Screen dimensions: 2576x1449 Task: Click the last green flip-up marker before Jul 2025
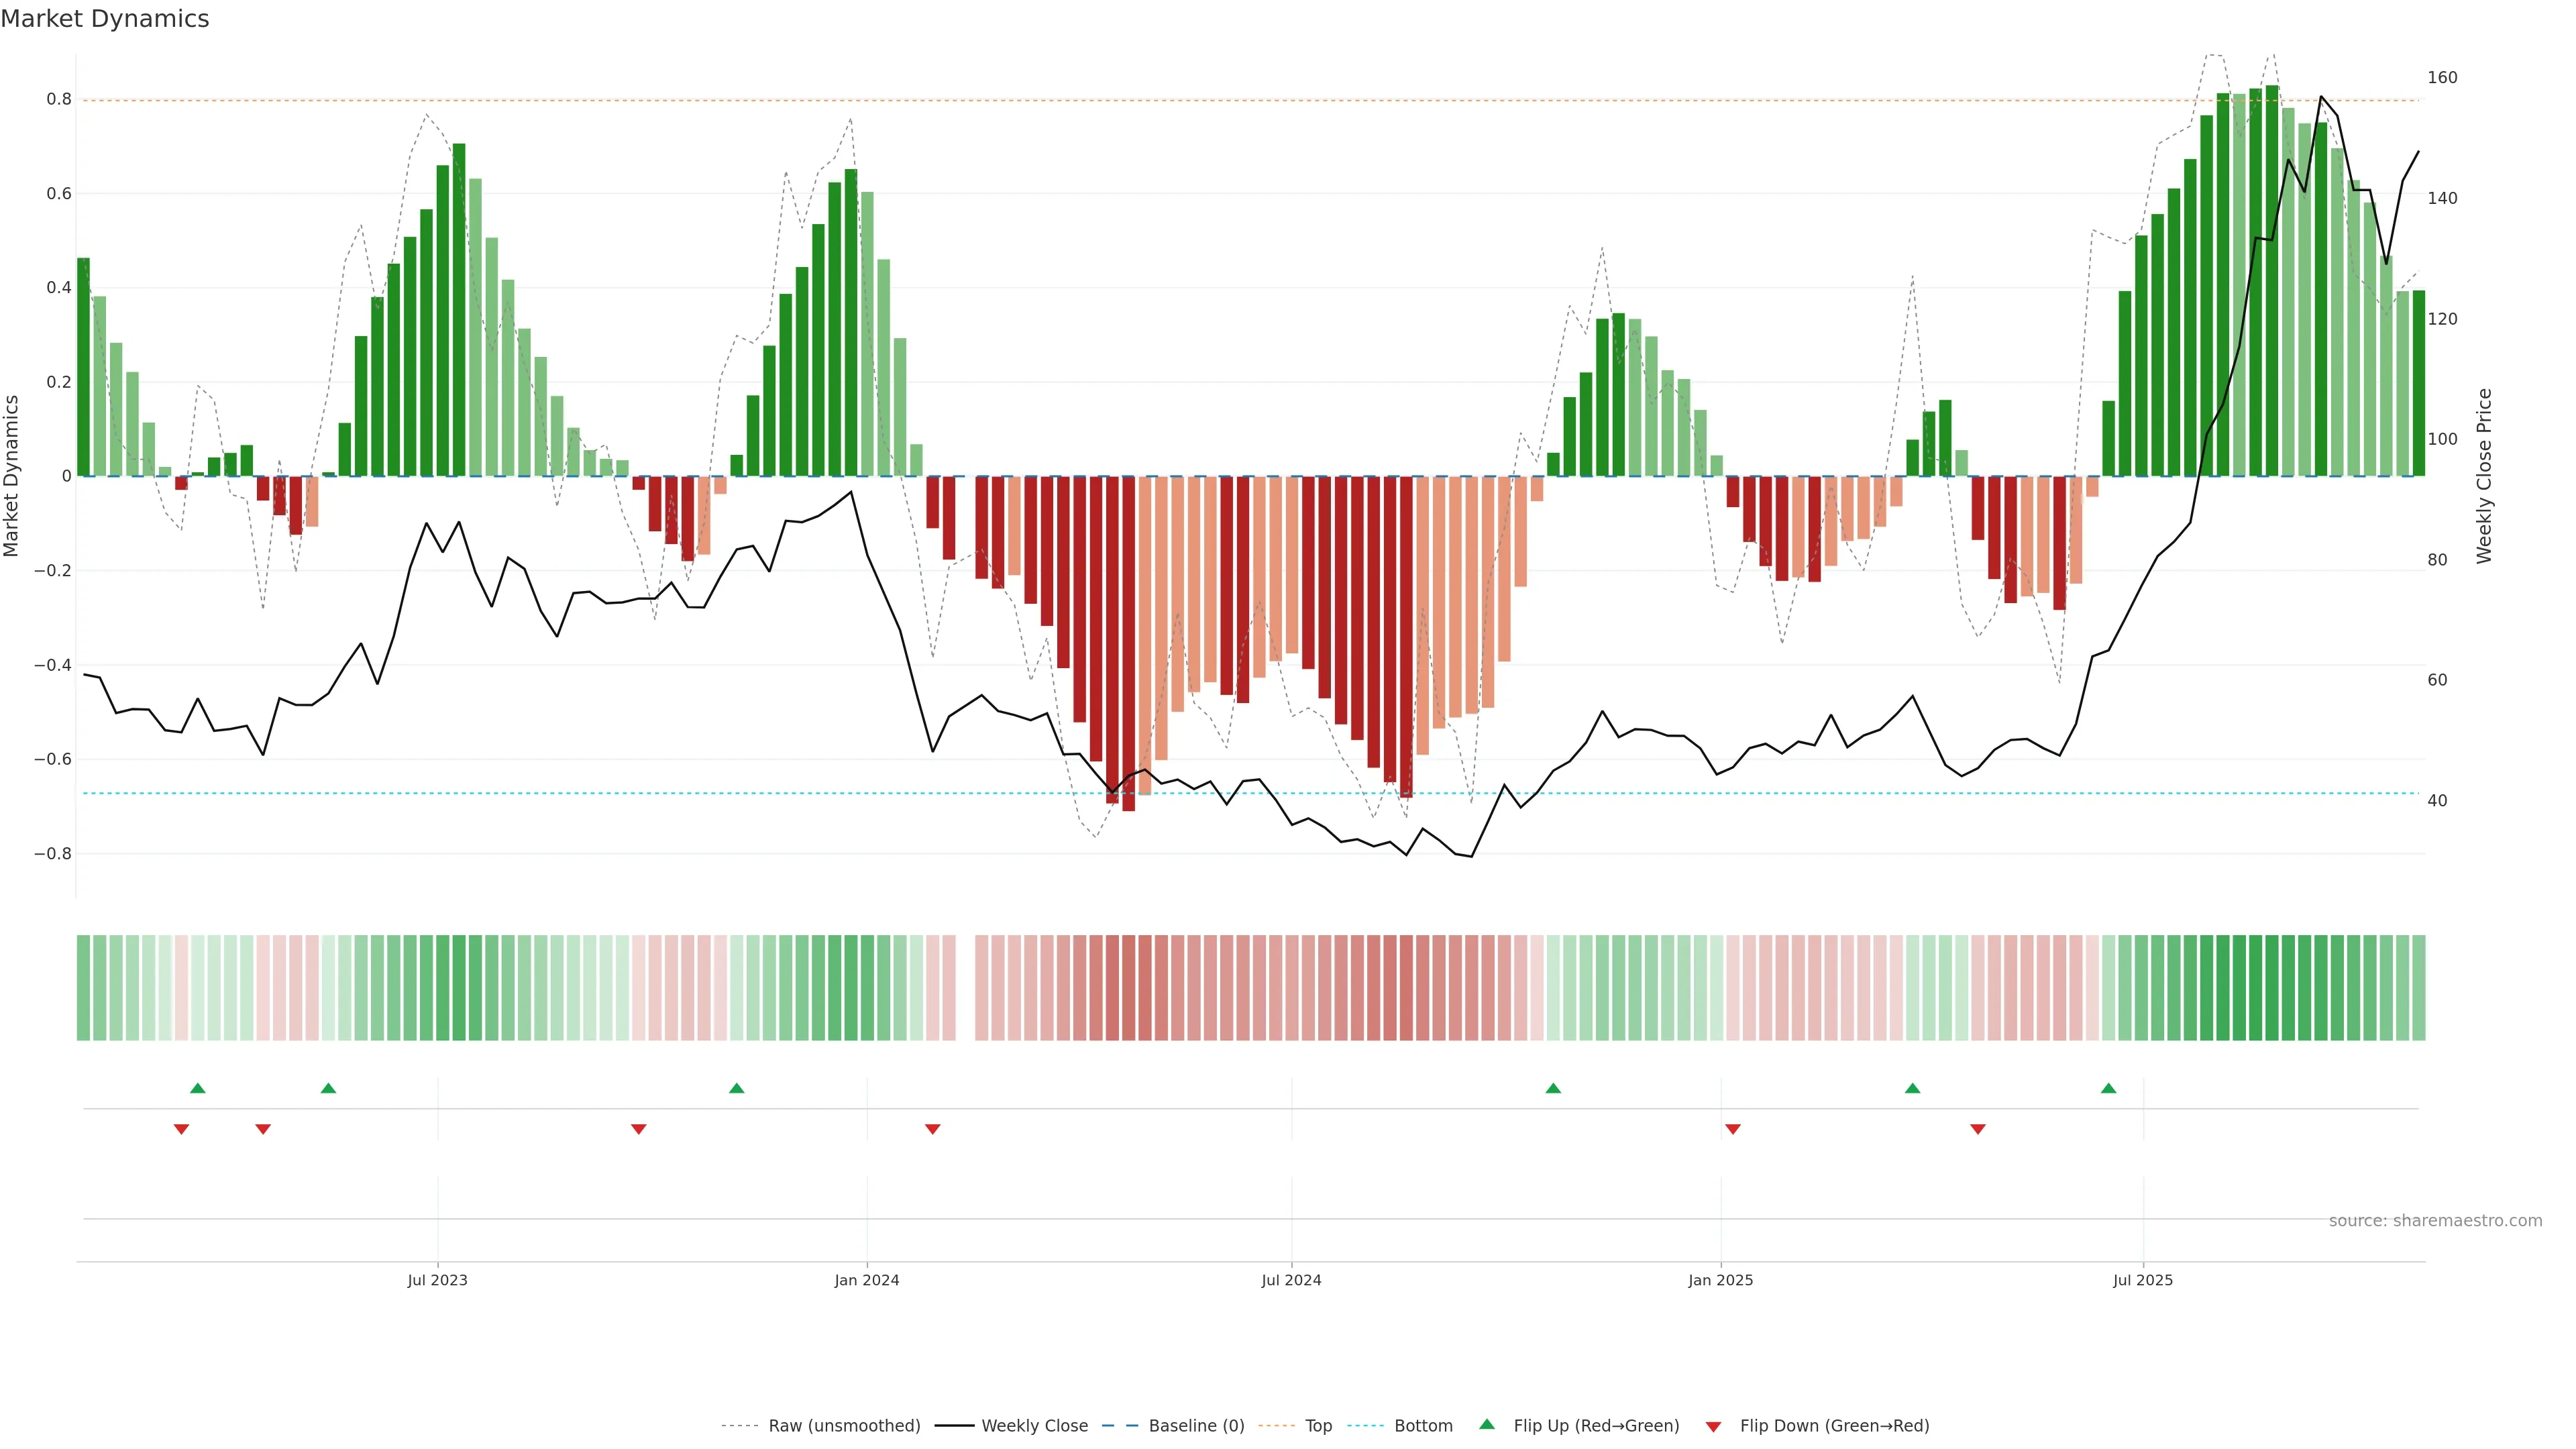[2108, 1088]
